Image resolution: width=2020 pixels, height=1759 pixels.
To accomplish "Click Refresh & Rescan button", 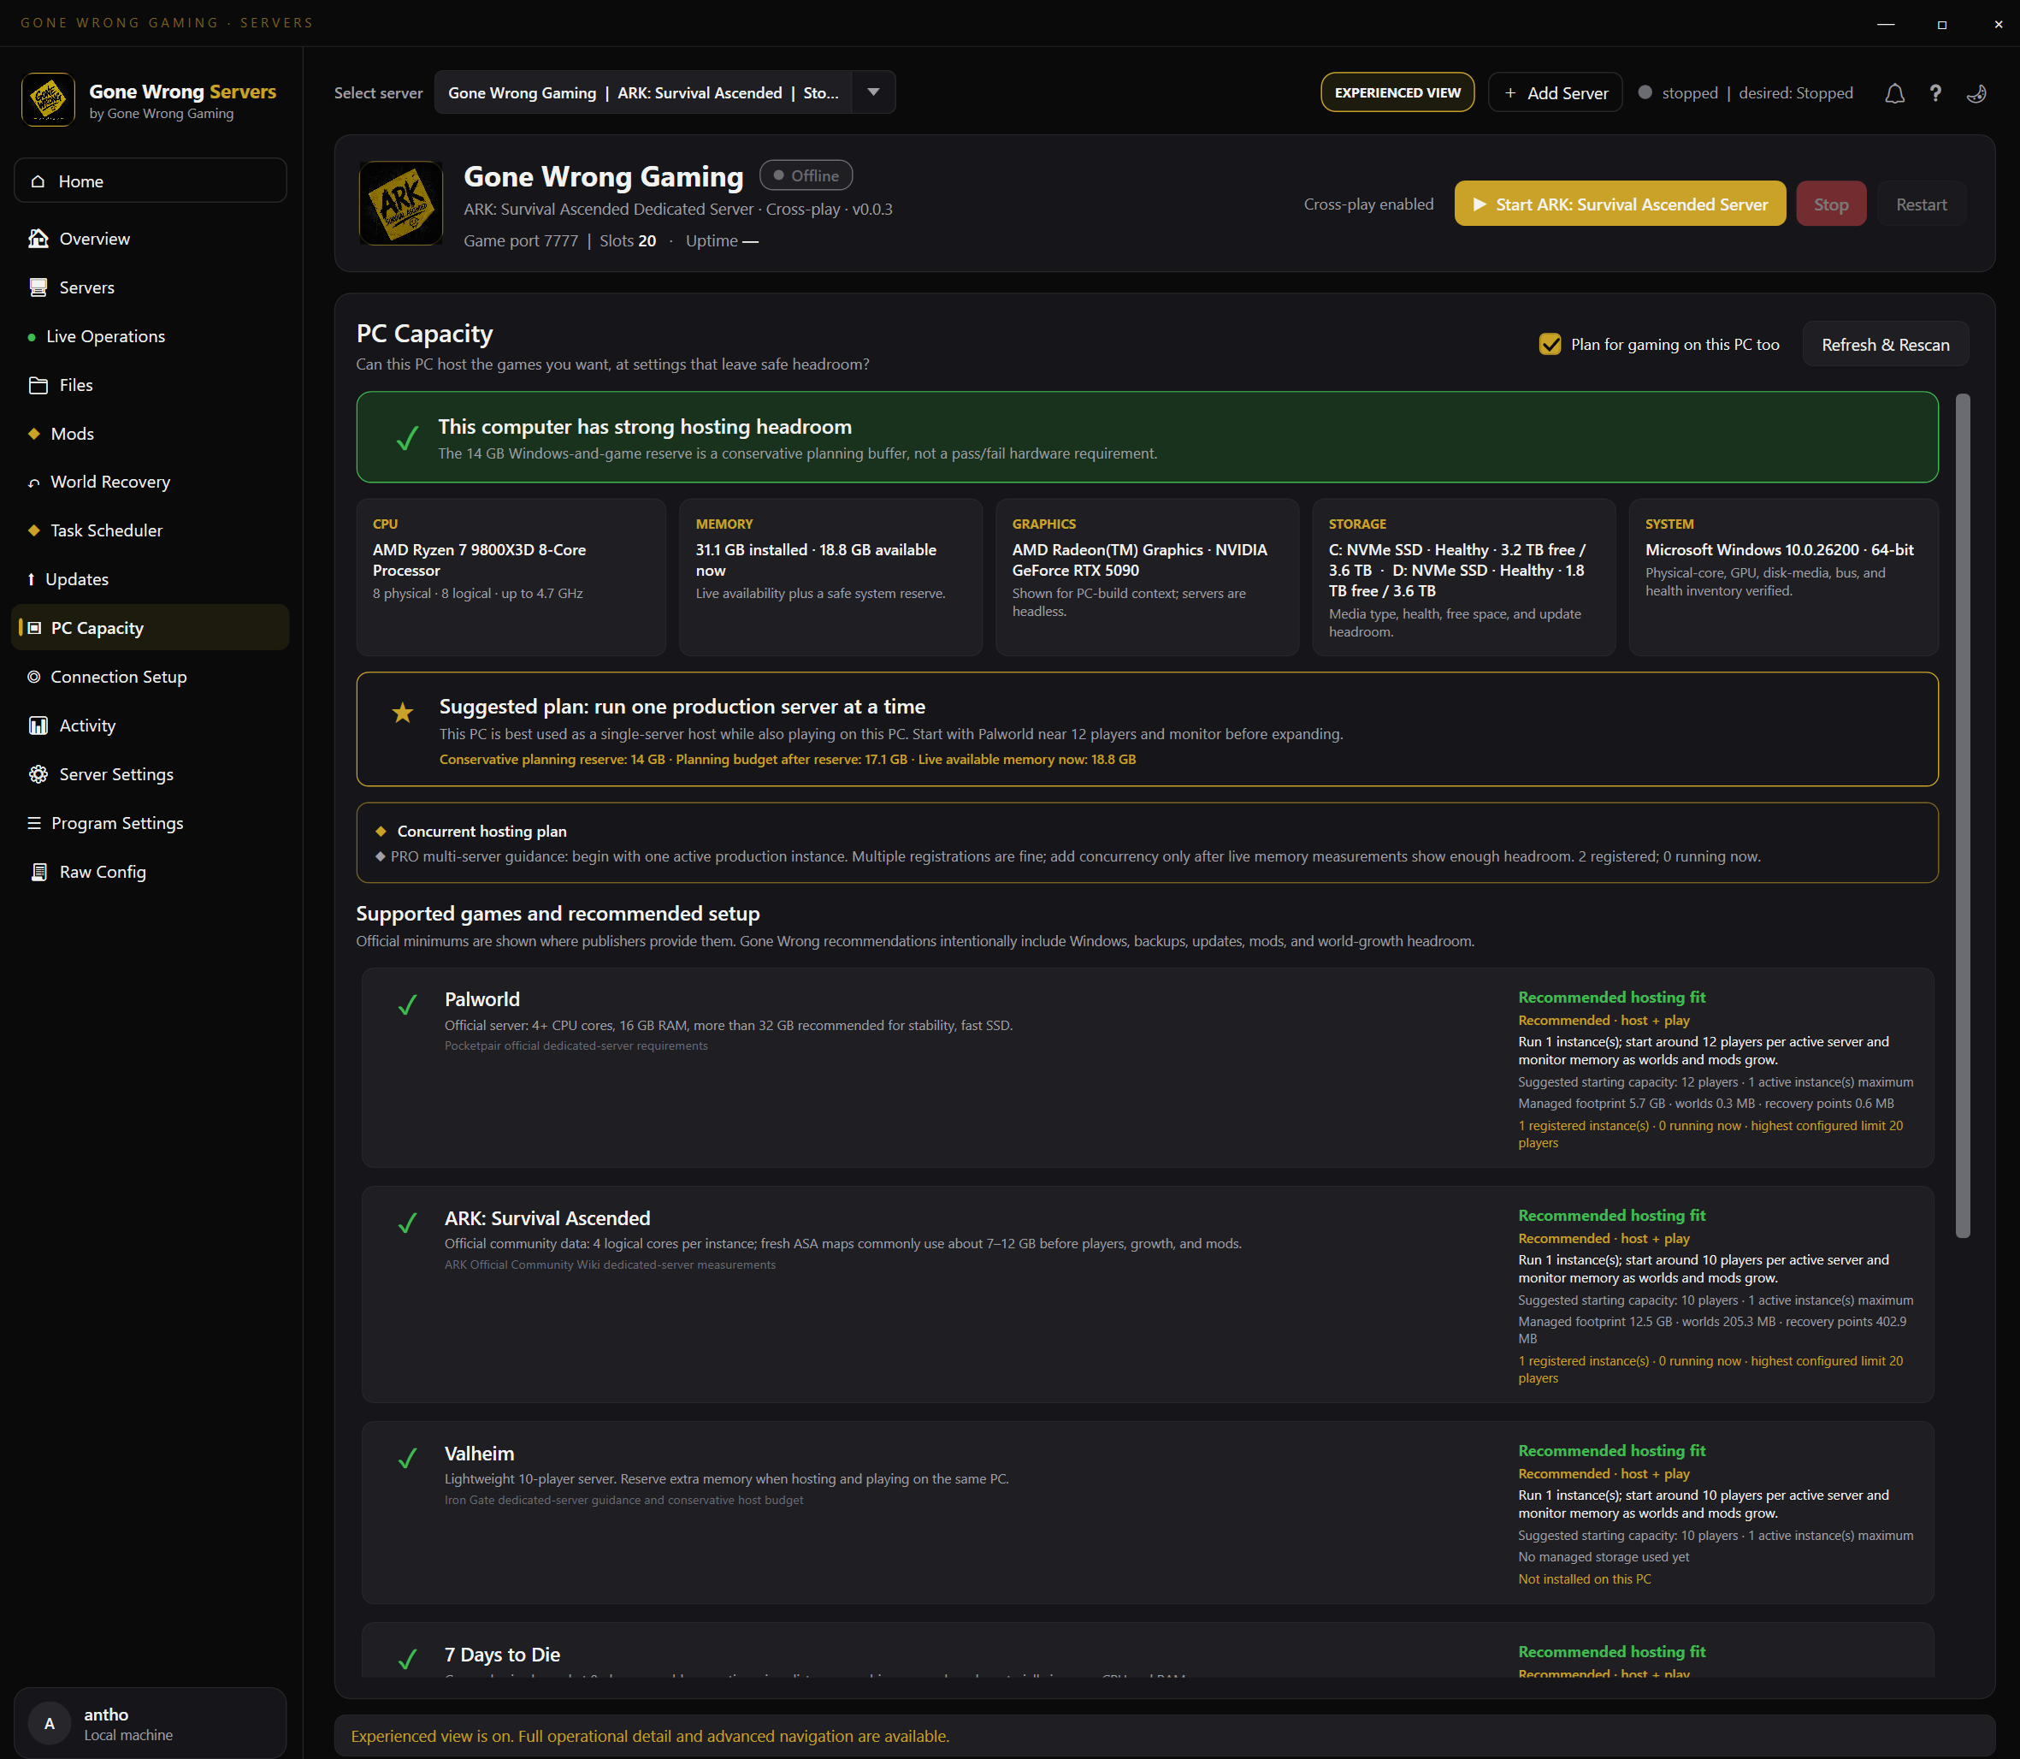I will point(1885,345).
